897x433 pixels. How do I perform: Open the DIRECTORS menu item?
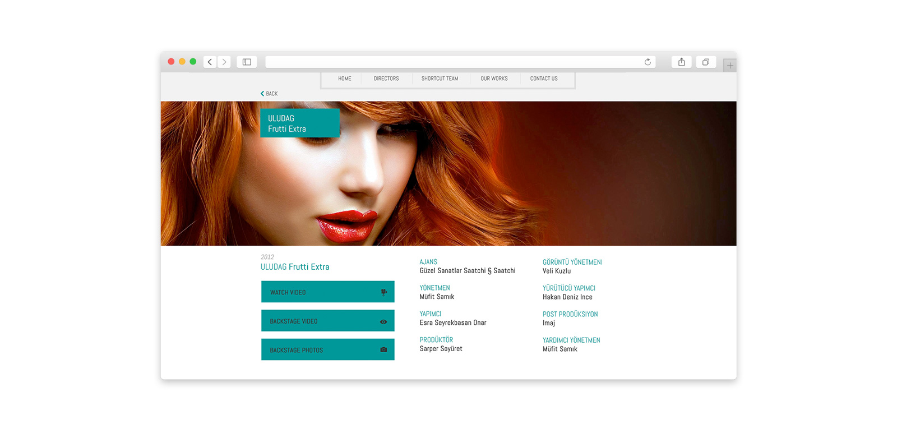tap(386, 79)
